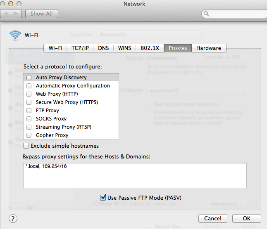Uncheck Use Passive FTP Mode (PASV)

click(x=103, y=198)
